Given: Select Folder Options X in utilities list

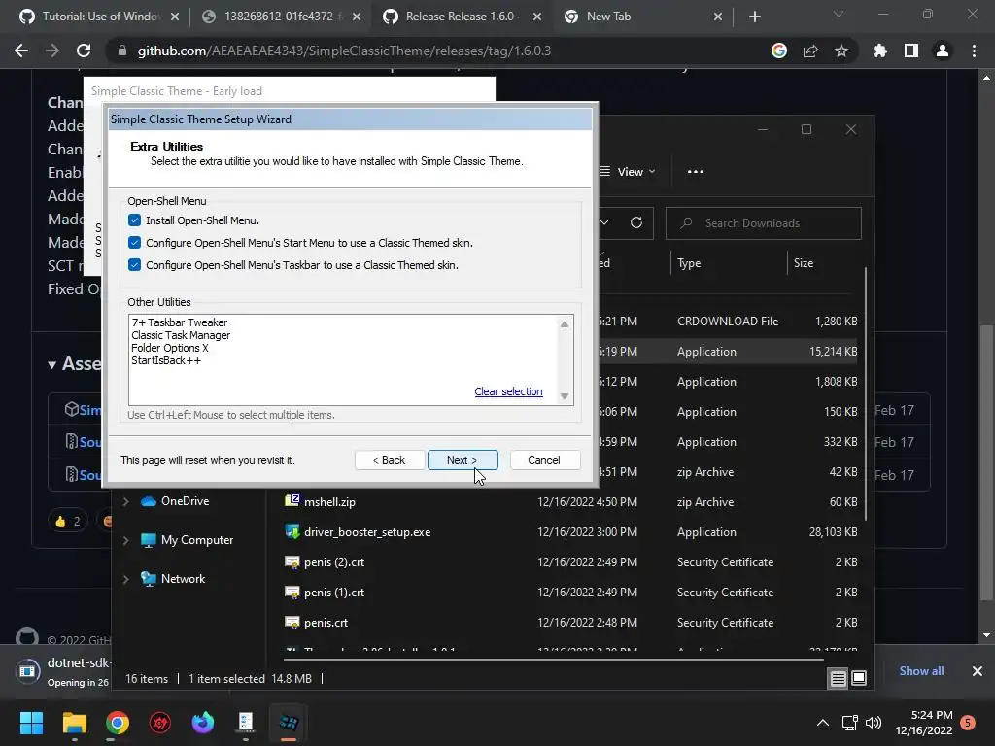Looking at the screenshot, I should (x=169, y=348).
